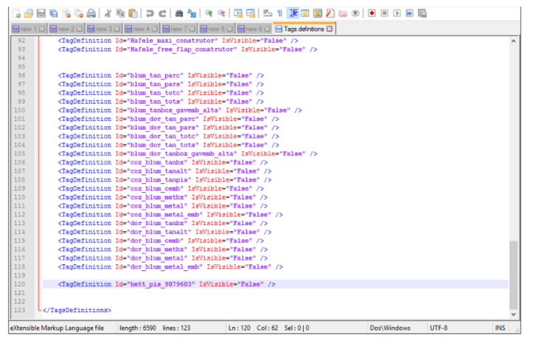Stop macro recording
Screen dimensions: 533x343
(x=385, y=13)
